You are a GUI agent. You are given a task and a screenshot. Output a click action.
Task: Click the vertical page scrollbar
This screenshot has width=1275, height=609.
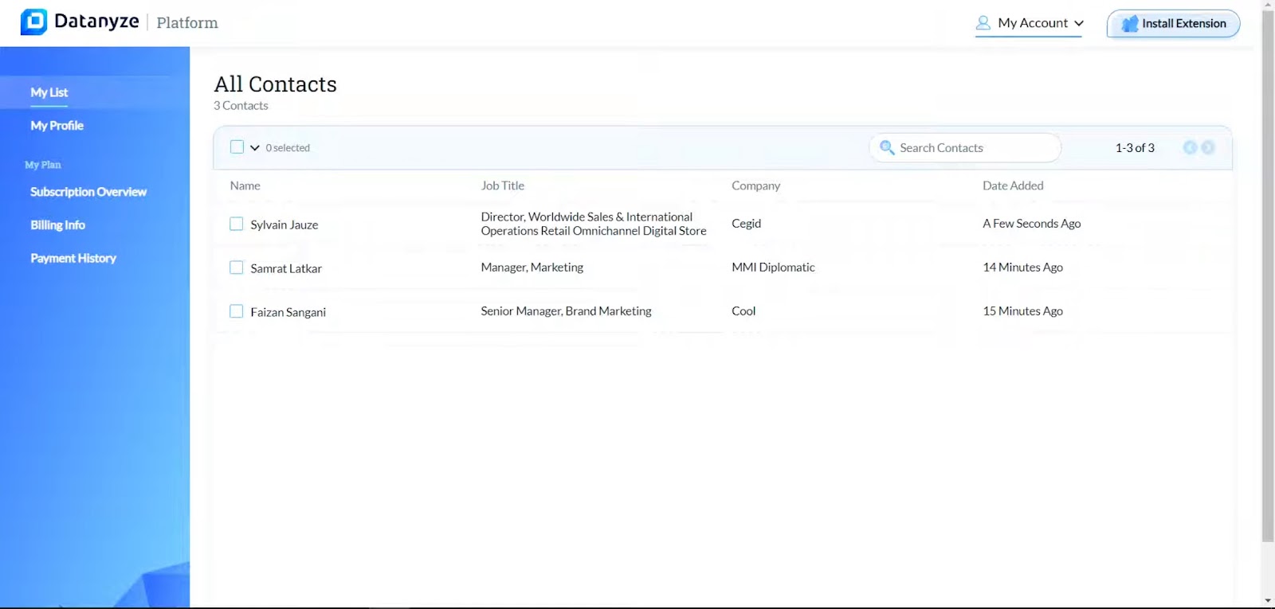click(x=1268, y=275)
